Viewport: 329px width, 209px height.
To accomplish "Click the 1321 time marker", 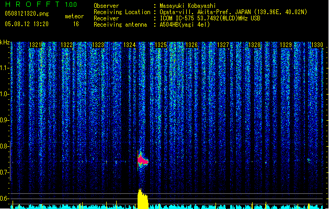I will point(35,45).
